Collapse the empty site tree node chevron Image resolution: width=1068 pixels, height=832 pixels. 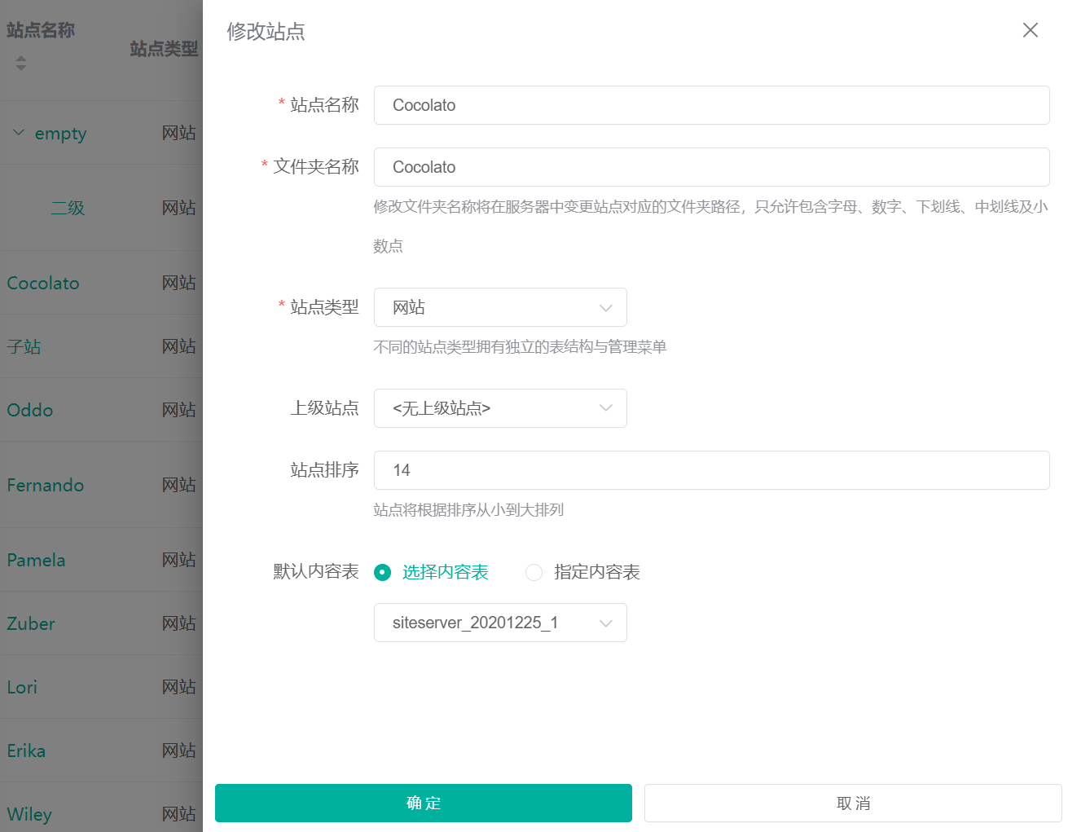(x=18, y=133)
